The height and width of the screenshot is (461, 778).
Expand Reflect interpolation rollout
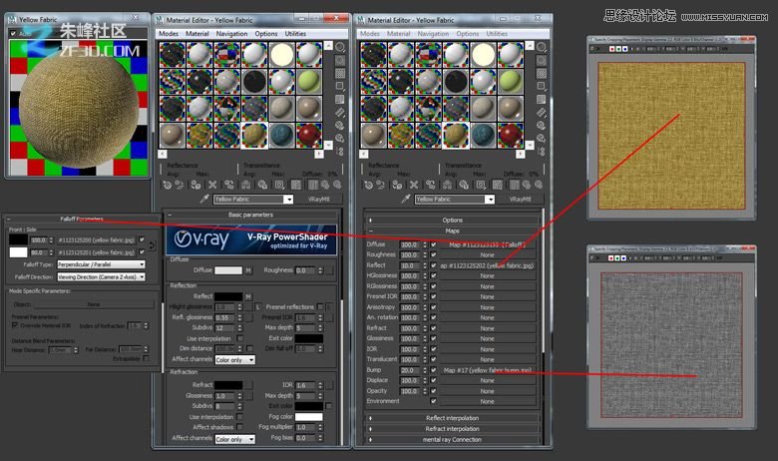tap(453, 418)
